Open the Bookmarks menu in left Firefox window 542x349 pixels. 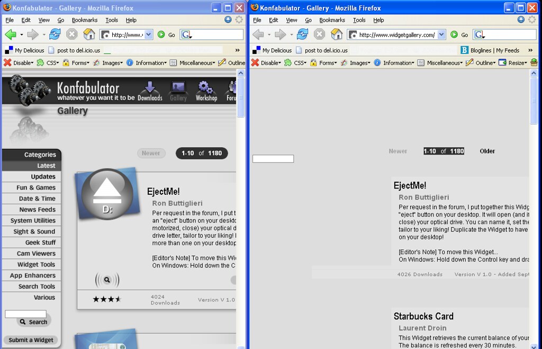point(85,20)
